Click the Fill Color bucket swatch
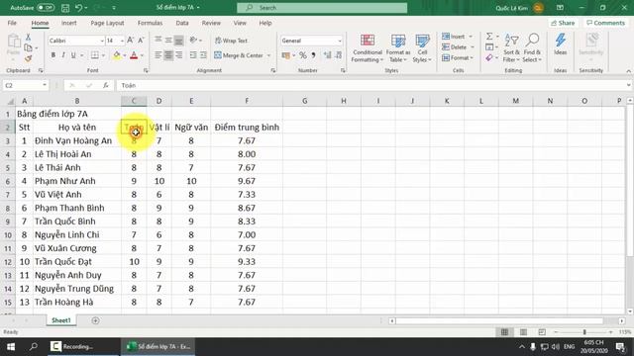 click(117, 55)
